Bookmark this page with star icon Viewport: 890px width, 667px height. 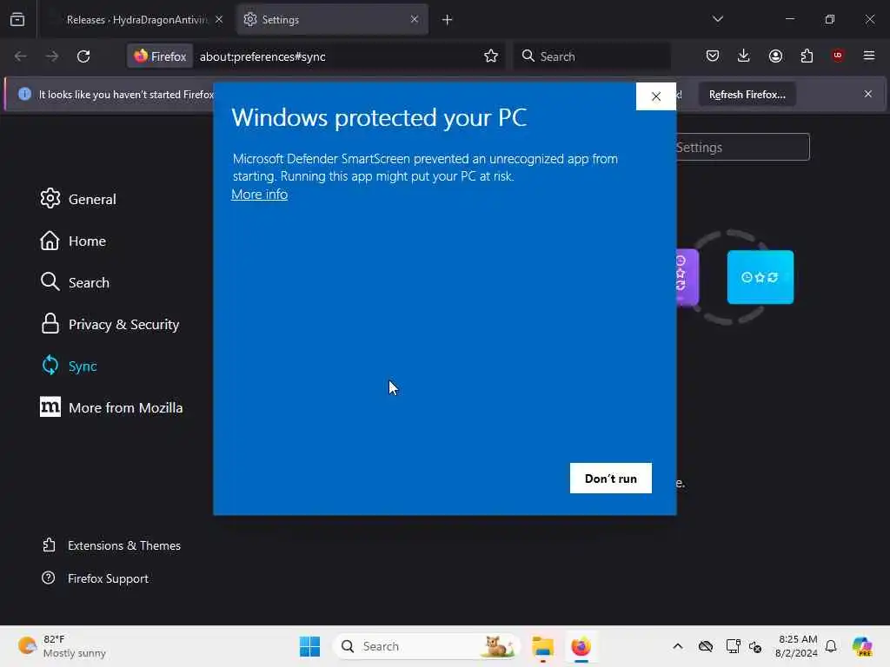click(x=491, y=56)
